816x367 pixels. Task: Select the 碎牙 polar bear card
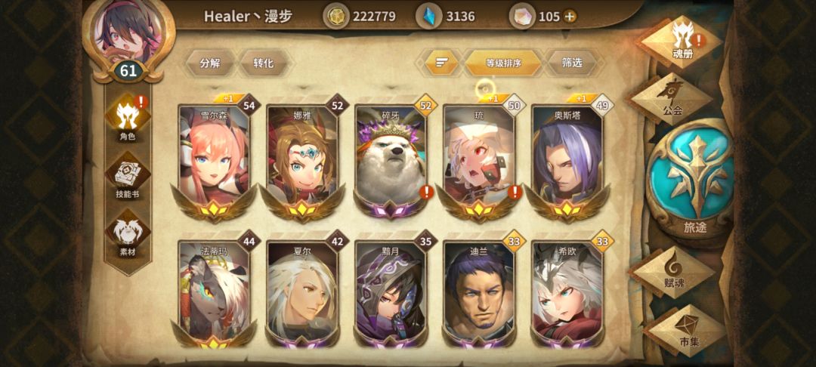(x=390, y=159)
